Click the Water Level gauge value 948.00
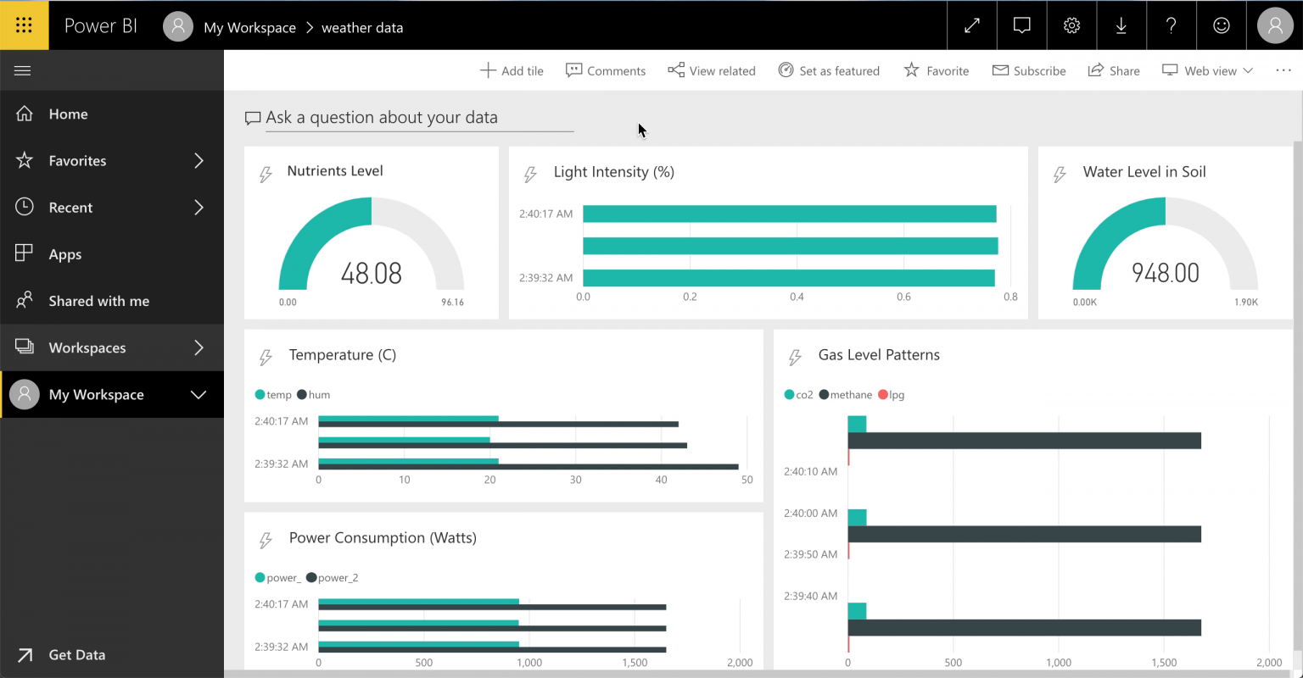The image size is (1303, 678). pyautogui.click(x=1166, y=273)
